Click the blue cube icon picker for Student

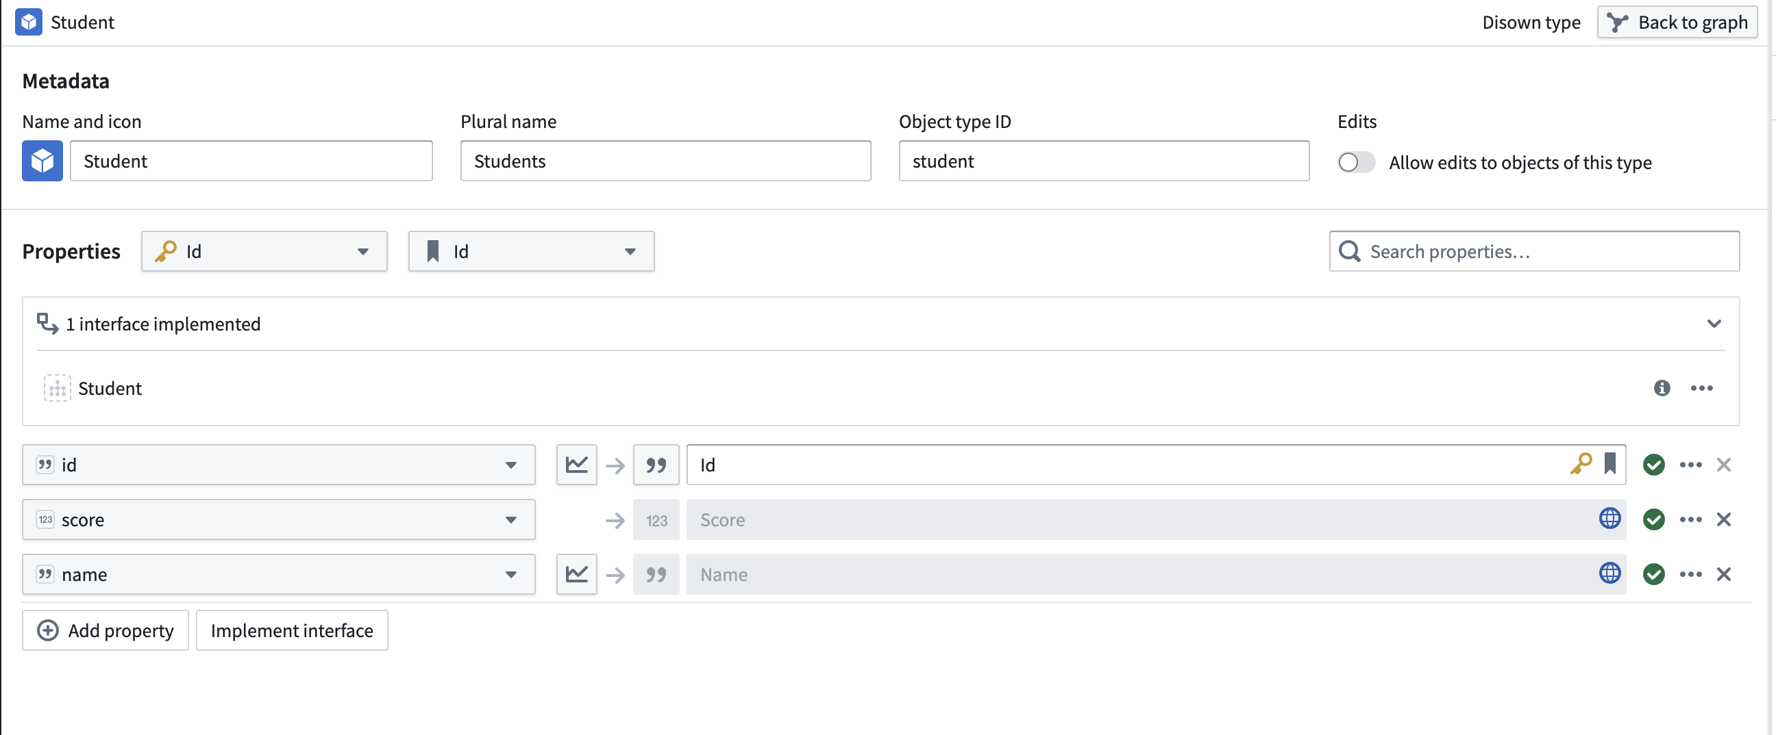coord(42,162)
